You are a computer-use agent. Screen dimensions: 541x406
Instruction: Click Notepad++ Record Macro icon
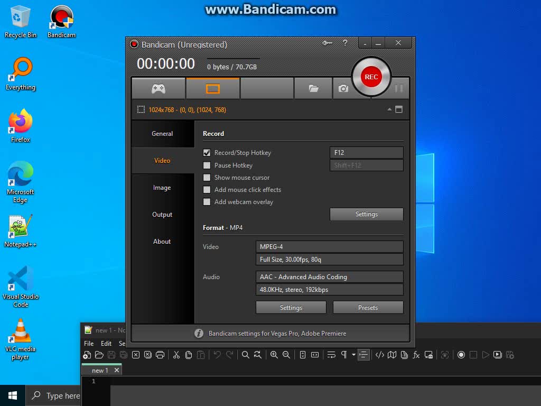tap(461, 355)
